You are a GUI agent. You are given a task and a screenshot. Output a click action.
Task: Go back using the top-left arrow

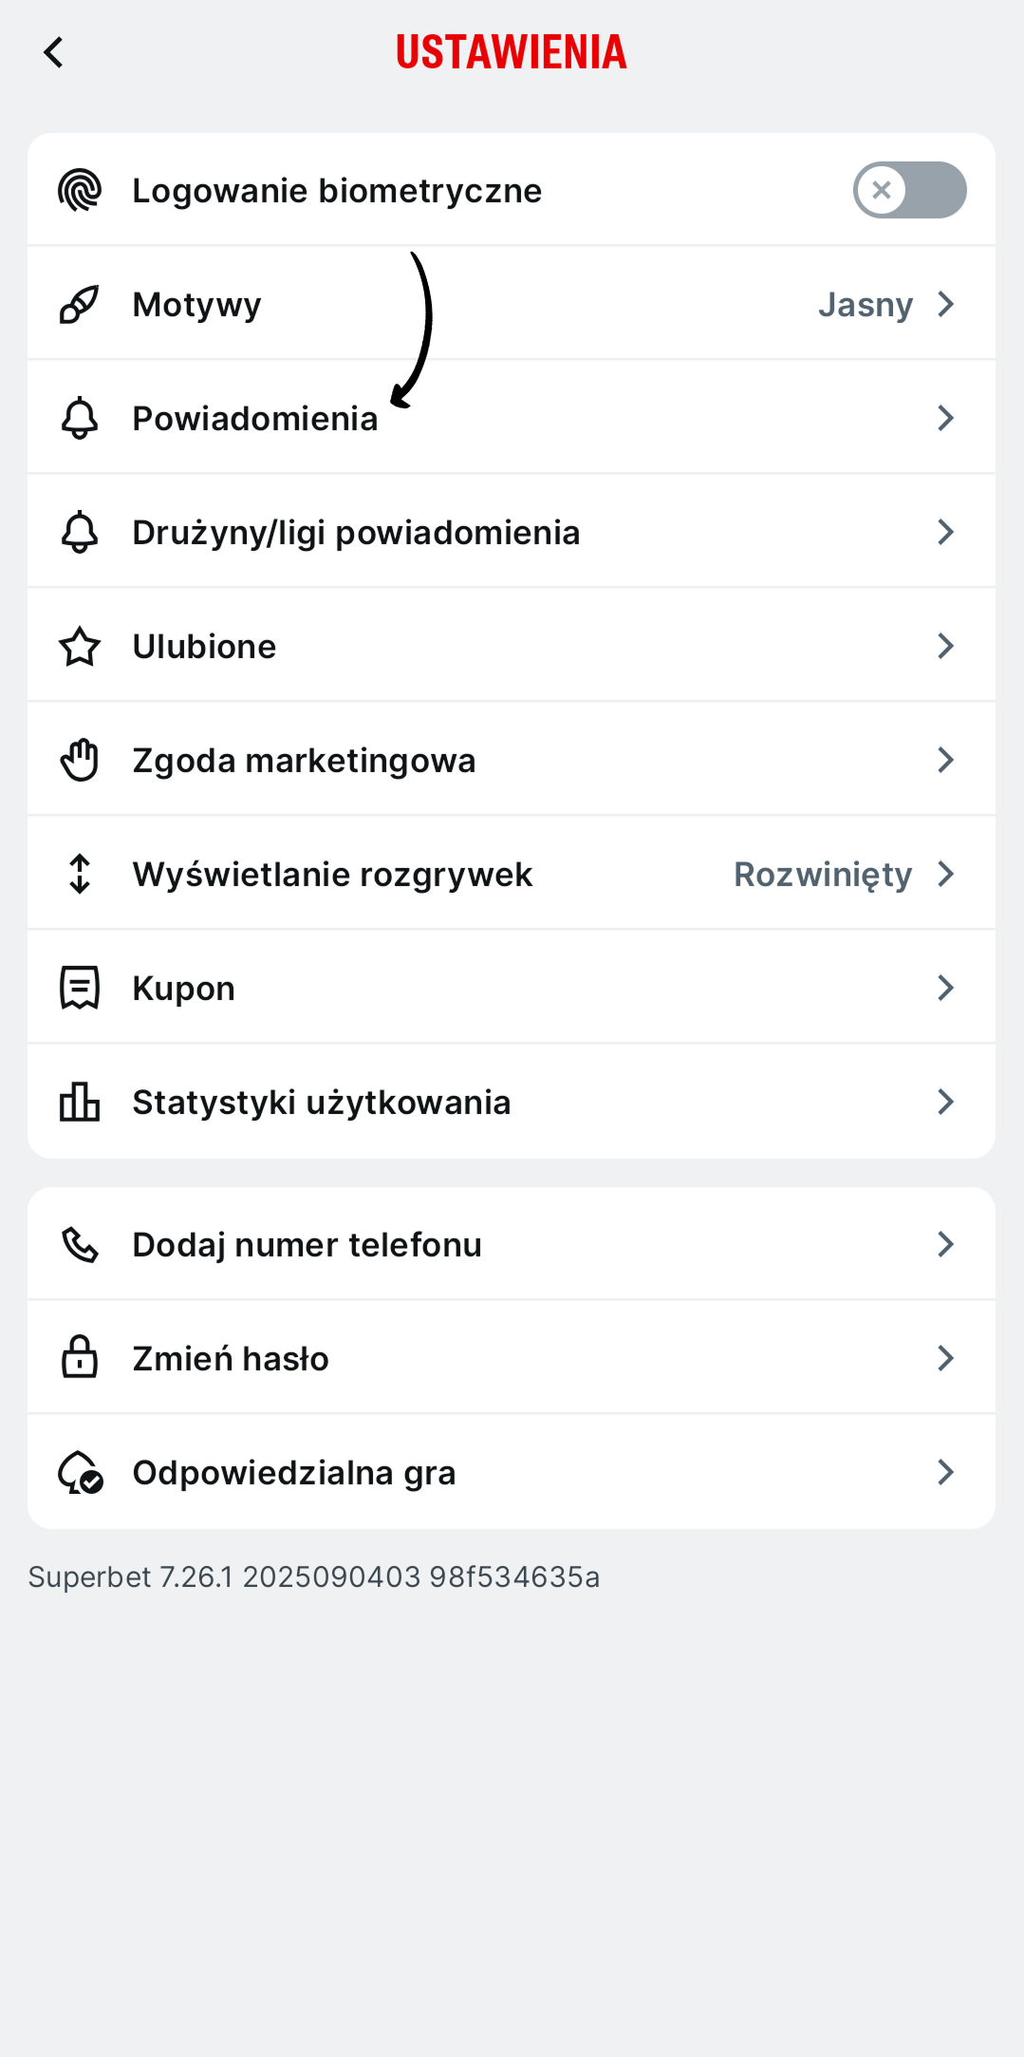click(x=54, y=52)
